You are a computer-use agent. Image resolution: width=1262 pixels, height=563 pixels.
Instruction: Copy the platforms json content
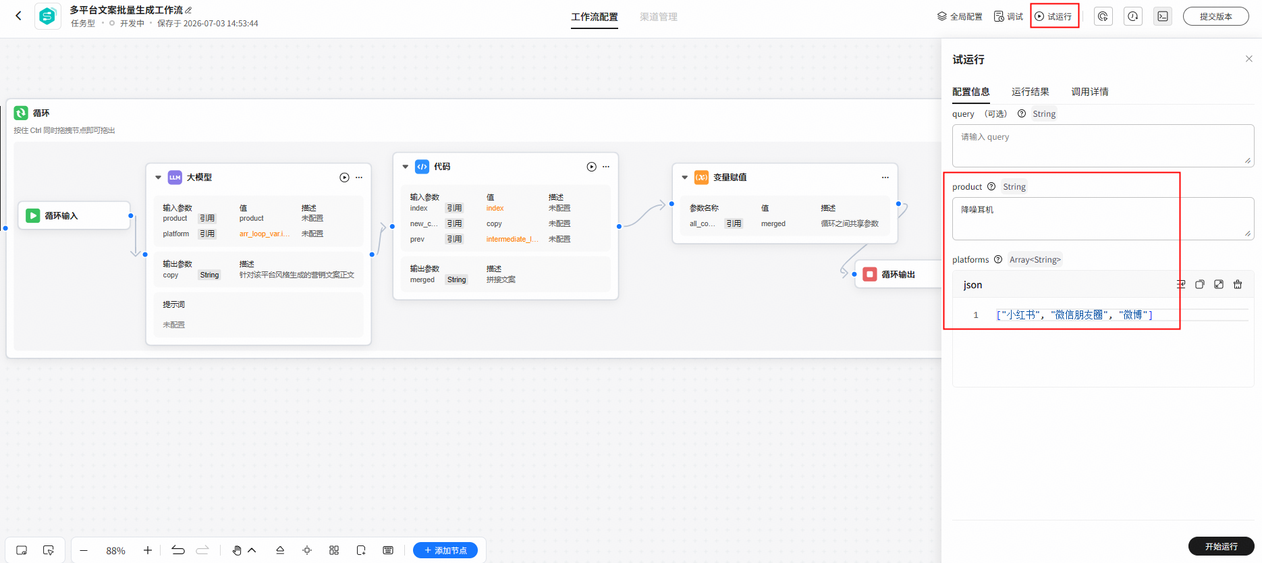pos(1200,284)
